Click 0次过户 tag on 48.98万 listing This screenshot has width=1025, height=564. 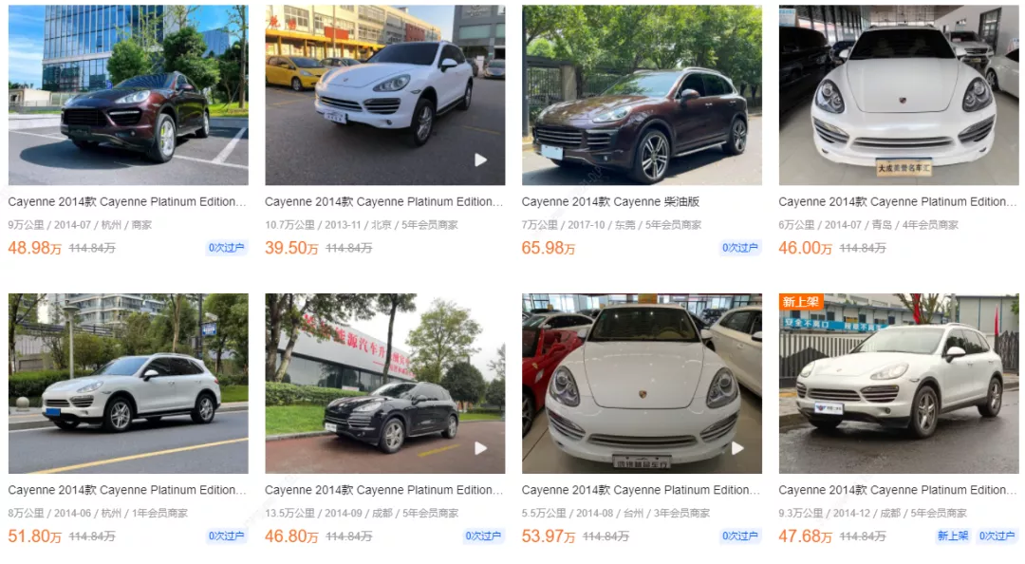coord(226,248)
